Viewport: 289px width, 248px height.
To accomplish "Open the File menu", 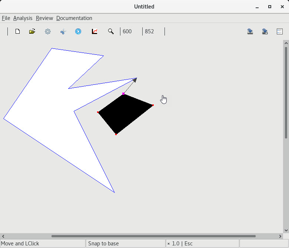I will coord(6,18).
